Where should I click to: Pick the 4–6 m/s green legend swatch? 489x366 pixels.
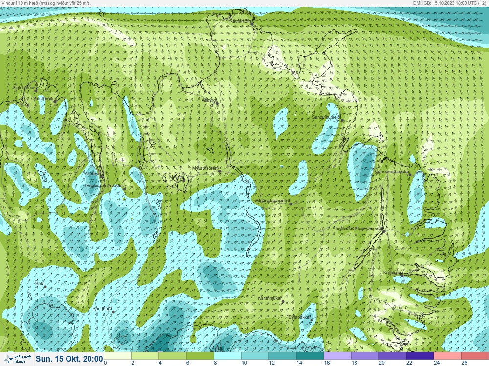pyautogui.click(x=173, y=356)
